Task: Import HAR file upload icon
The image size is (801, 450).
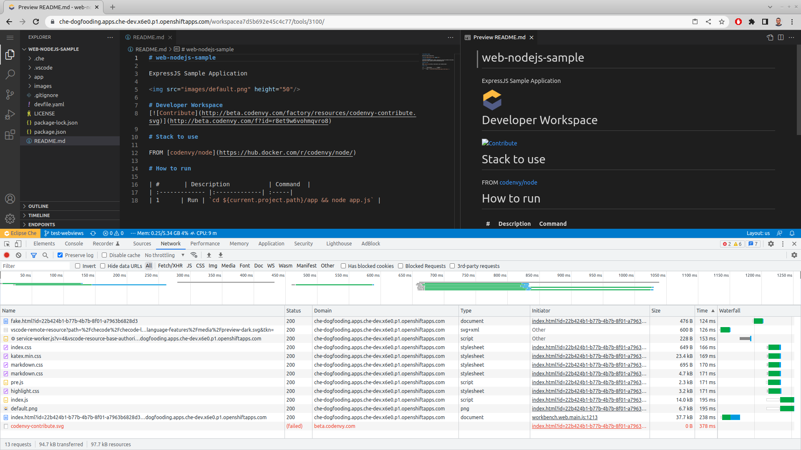Action: (209, 255)
